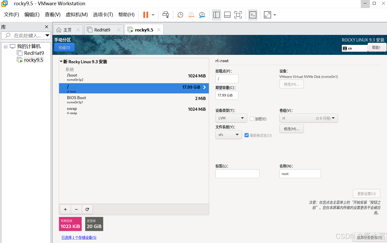Close the library panel
Image resolution: width=387 pixels, height=243 pixels.
[47, 27]
